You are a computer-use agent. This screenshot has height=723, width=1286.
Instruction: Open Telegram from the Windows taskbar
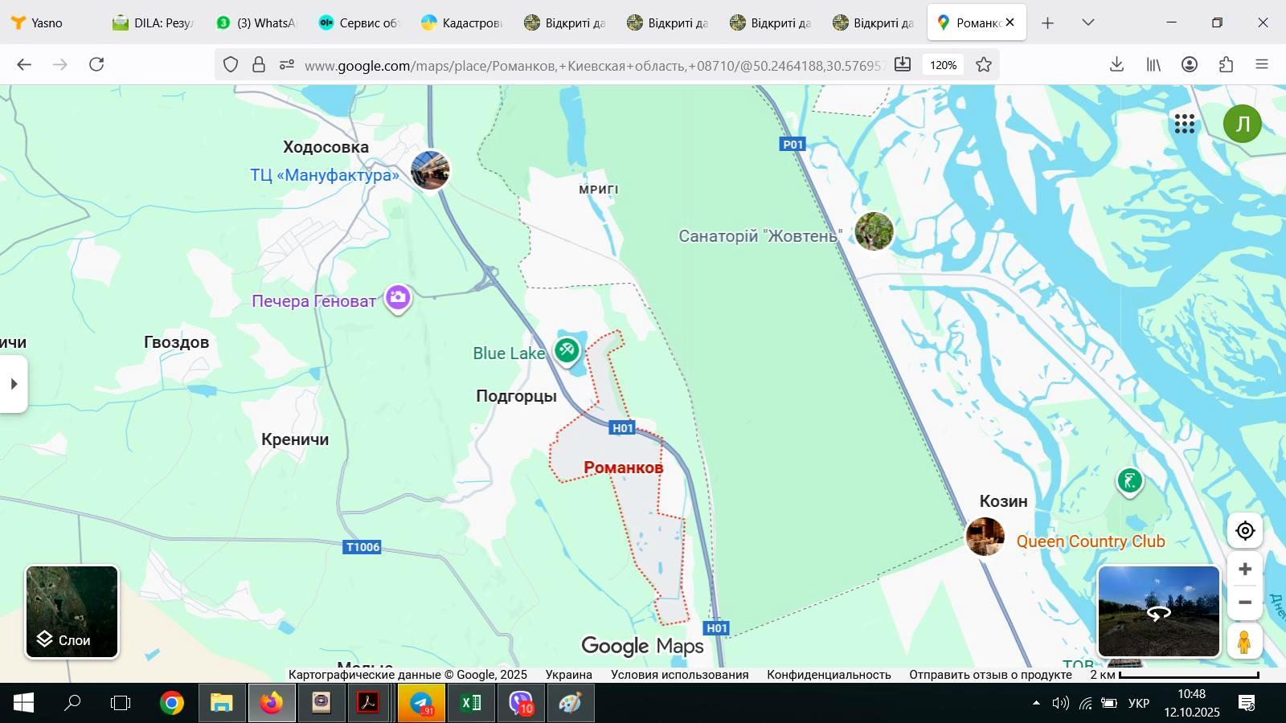click(x=421, y=704)
